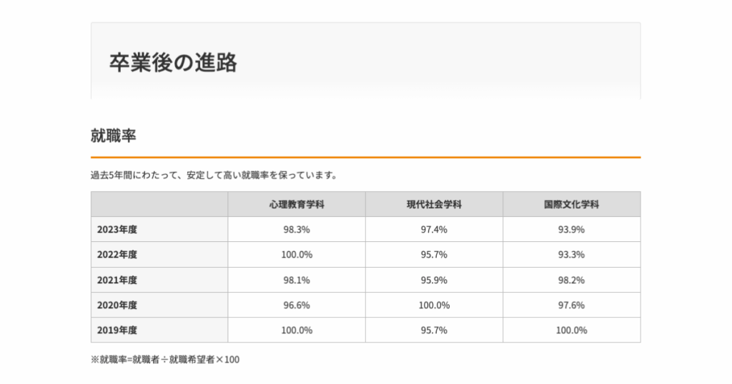Click the 98.3% cell for 2023年度

click(297, 229)
